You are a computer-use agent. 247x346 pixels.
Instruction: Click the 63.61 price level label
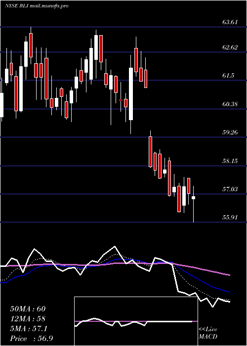(230, 22)
